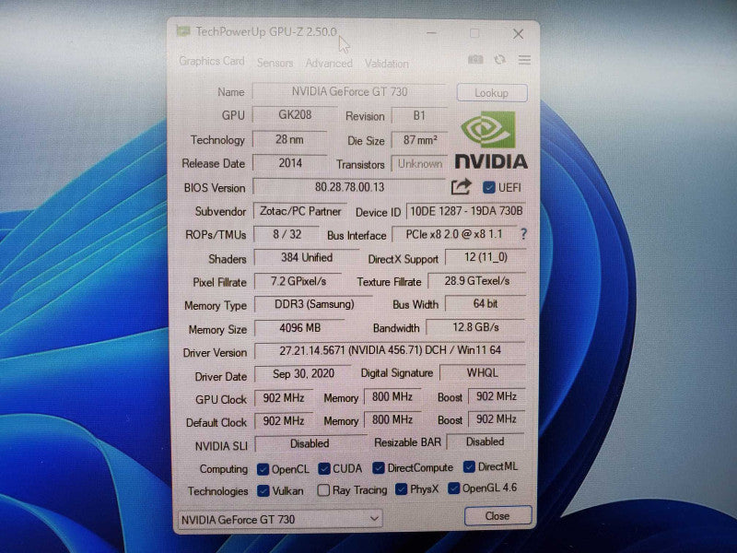Open the GPU selection dropdown at bottom
Image resolution: width=737 pixels, height=553 pixels.
pos(280,519)
